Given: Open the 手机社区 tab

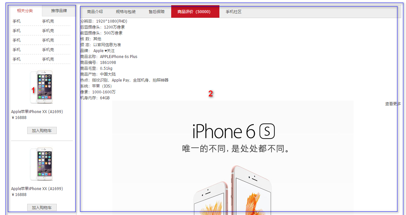Looking at the screenshot, I should [233, 12].
